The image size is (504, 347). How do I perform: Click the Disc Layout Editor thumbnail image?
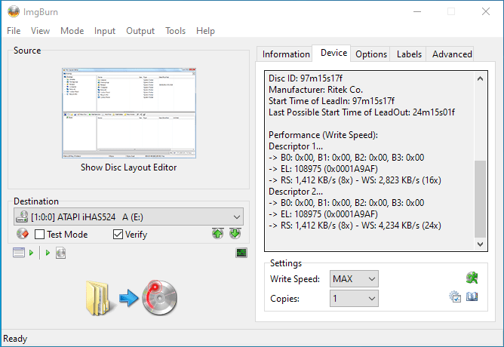coord(129,113)
